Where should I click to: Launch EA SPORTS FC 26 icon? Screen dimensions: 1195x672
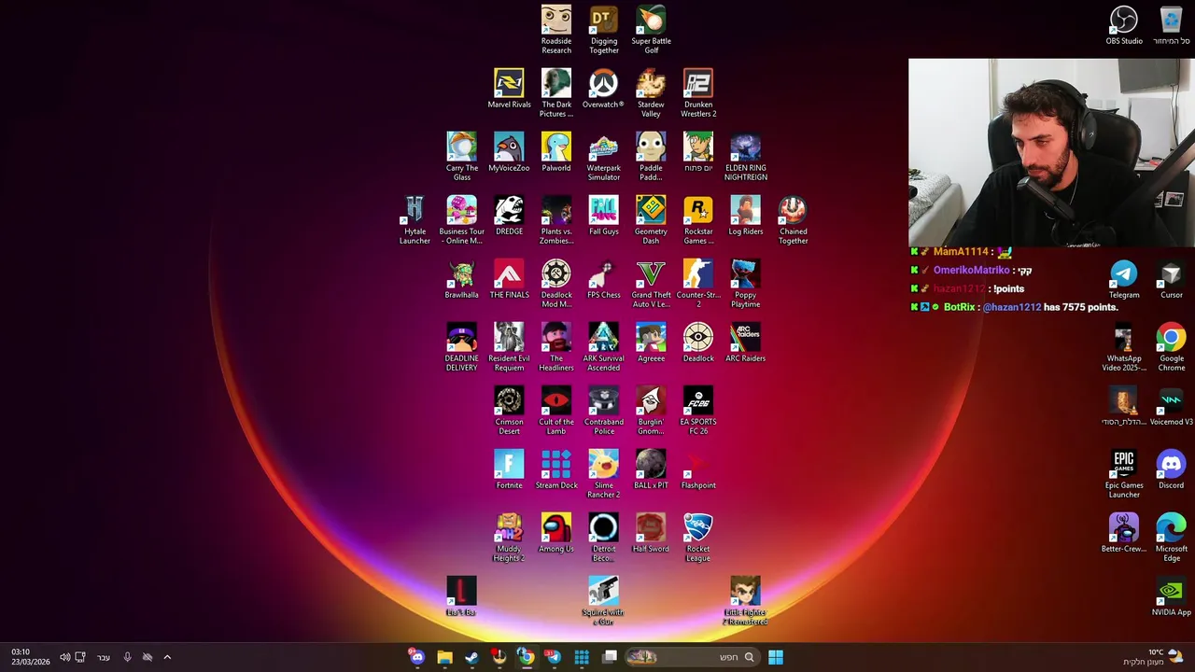point(698,411)
